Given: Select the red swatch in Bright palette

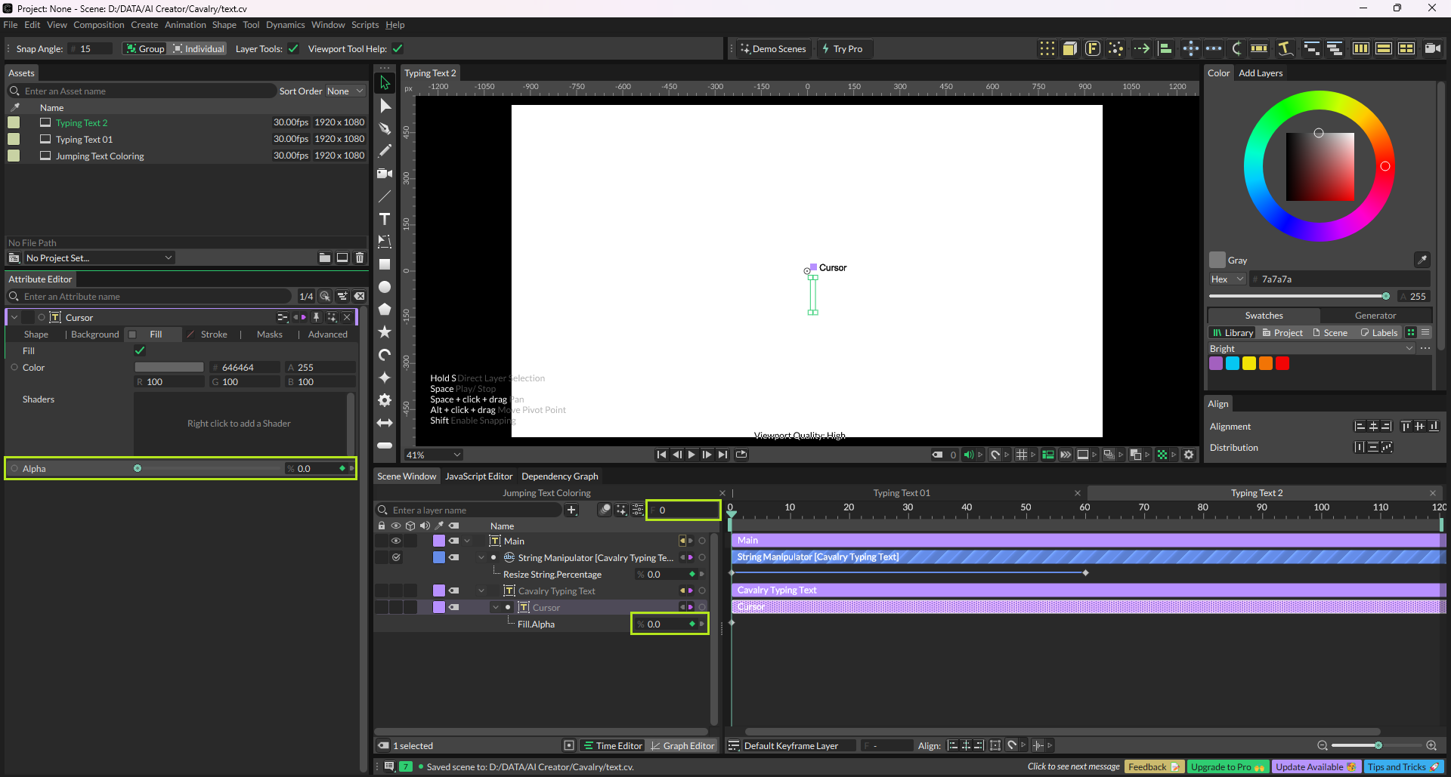Looking at the screenshot, I should tap(1282, 363).
